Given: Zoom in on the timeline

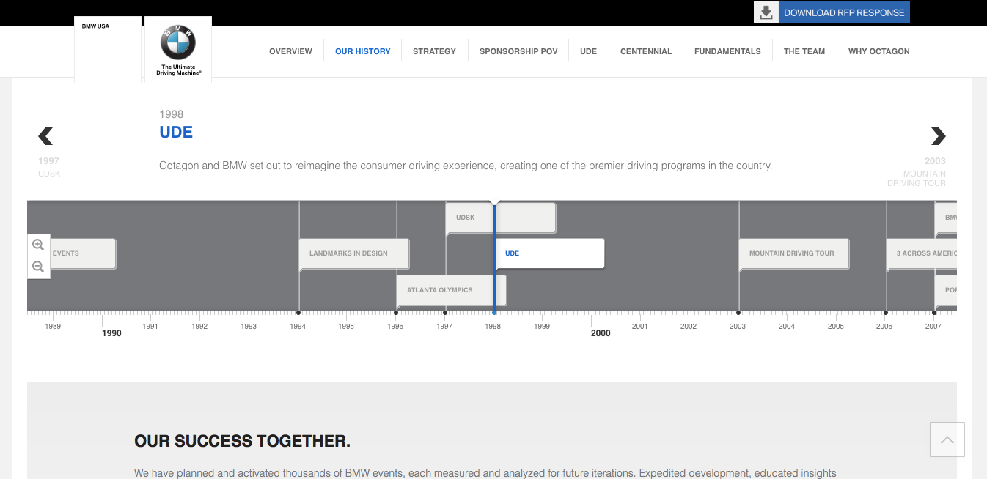Looking at the screenshot, I should tap(38, 245).
